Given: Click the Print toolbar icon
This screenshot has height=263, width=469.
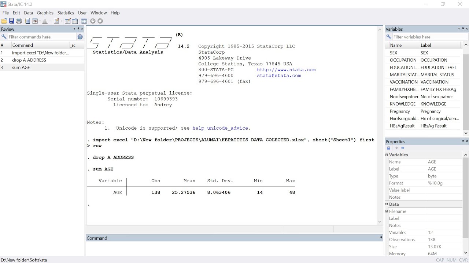Looking at the screenshot, I should point(19,21).
